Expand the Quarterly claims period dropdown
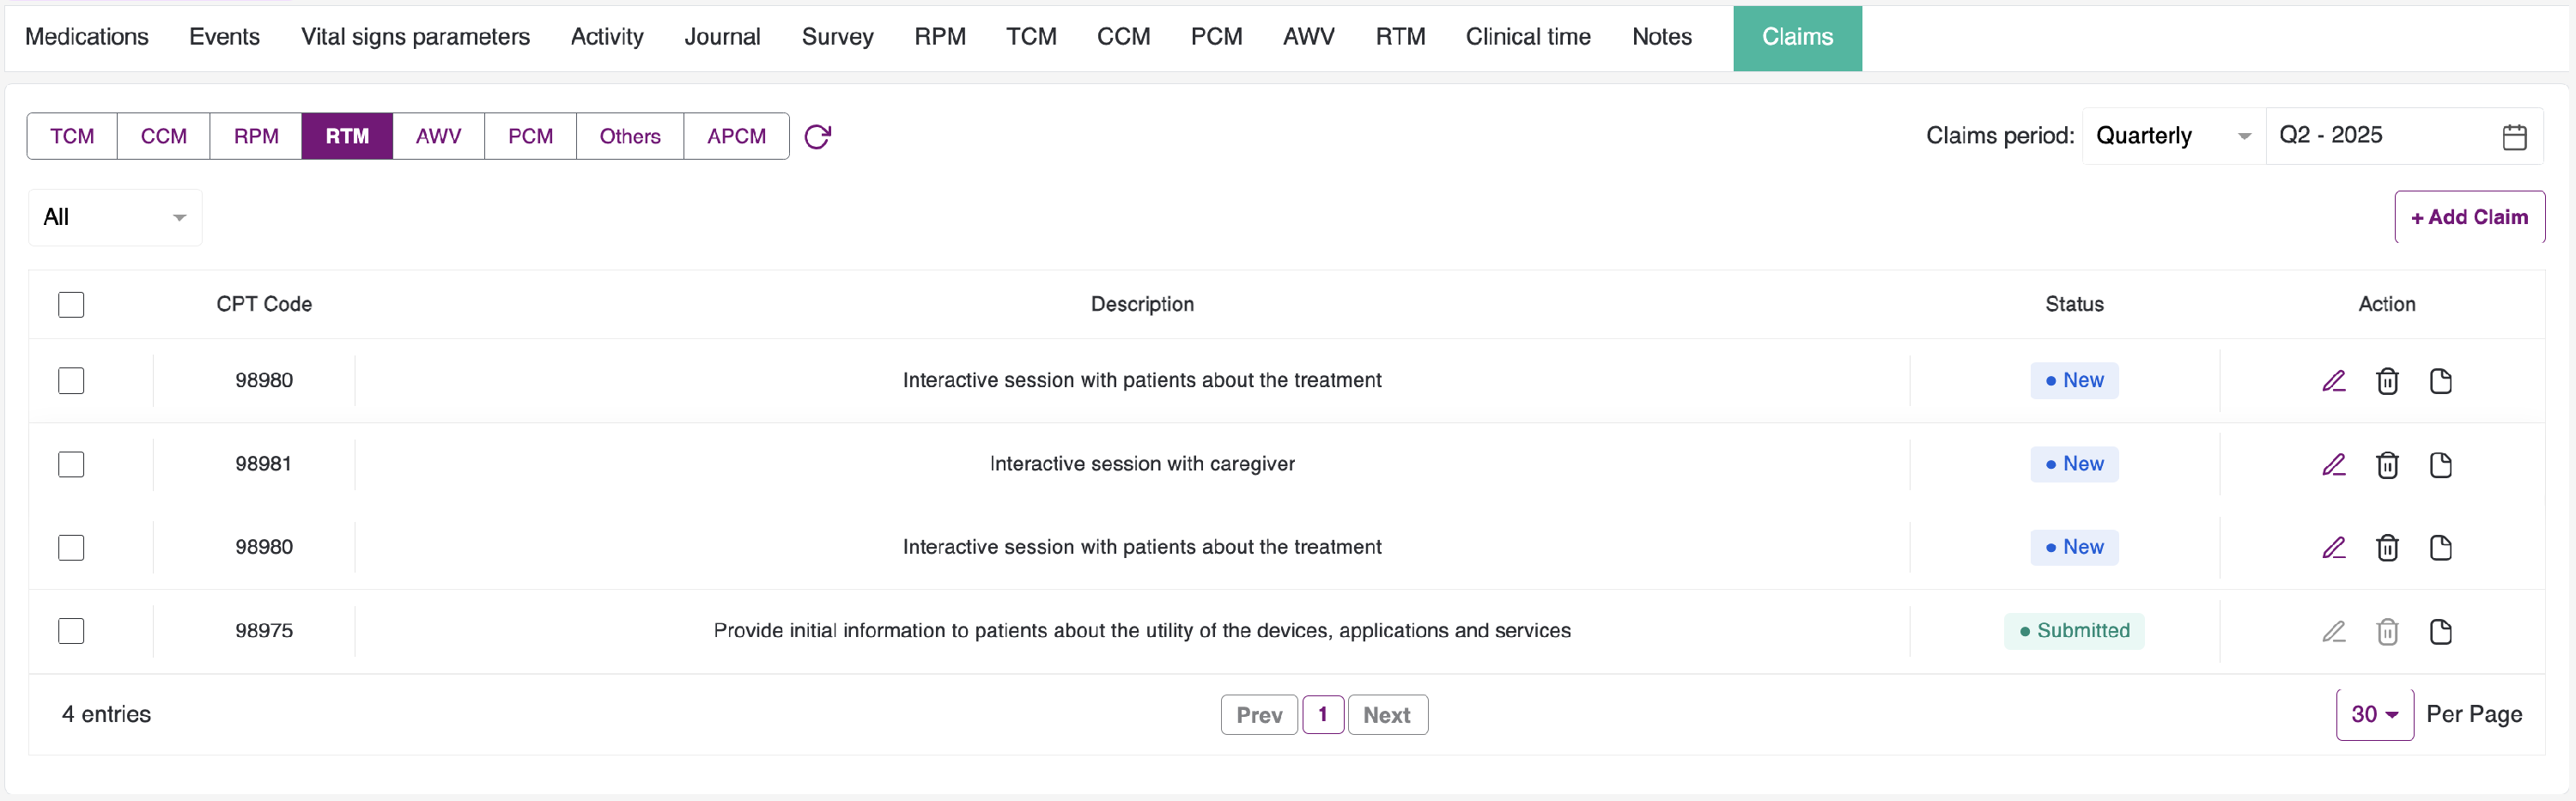The height and width of the screenshot is (801, 2576). click(2172, 136)
